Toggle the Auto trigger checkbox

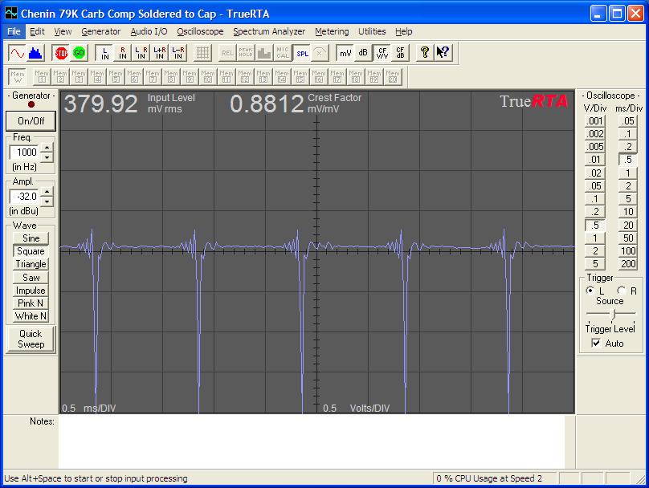596,343
